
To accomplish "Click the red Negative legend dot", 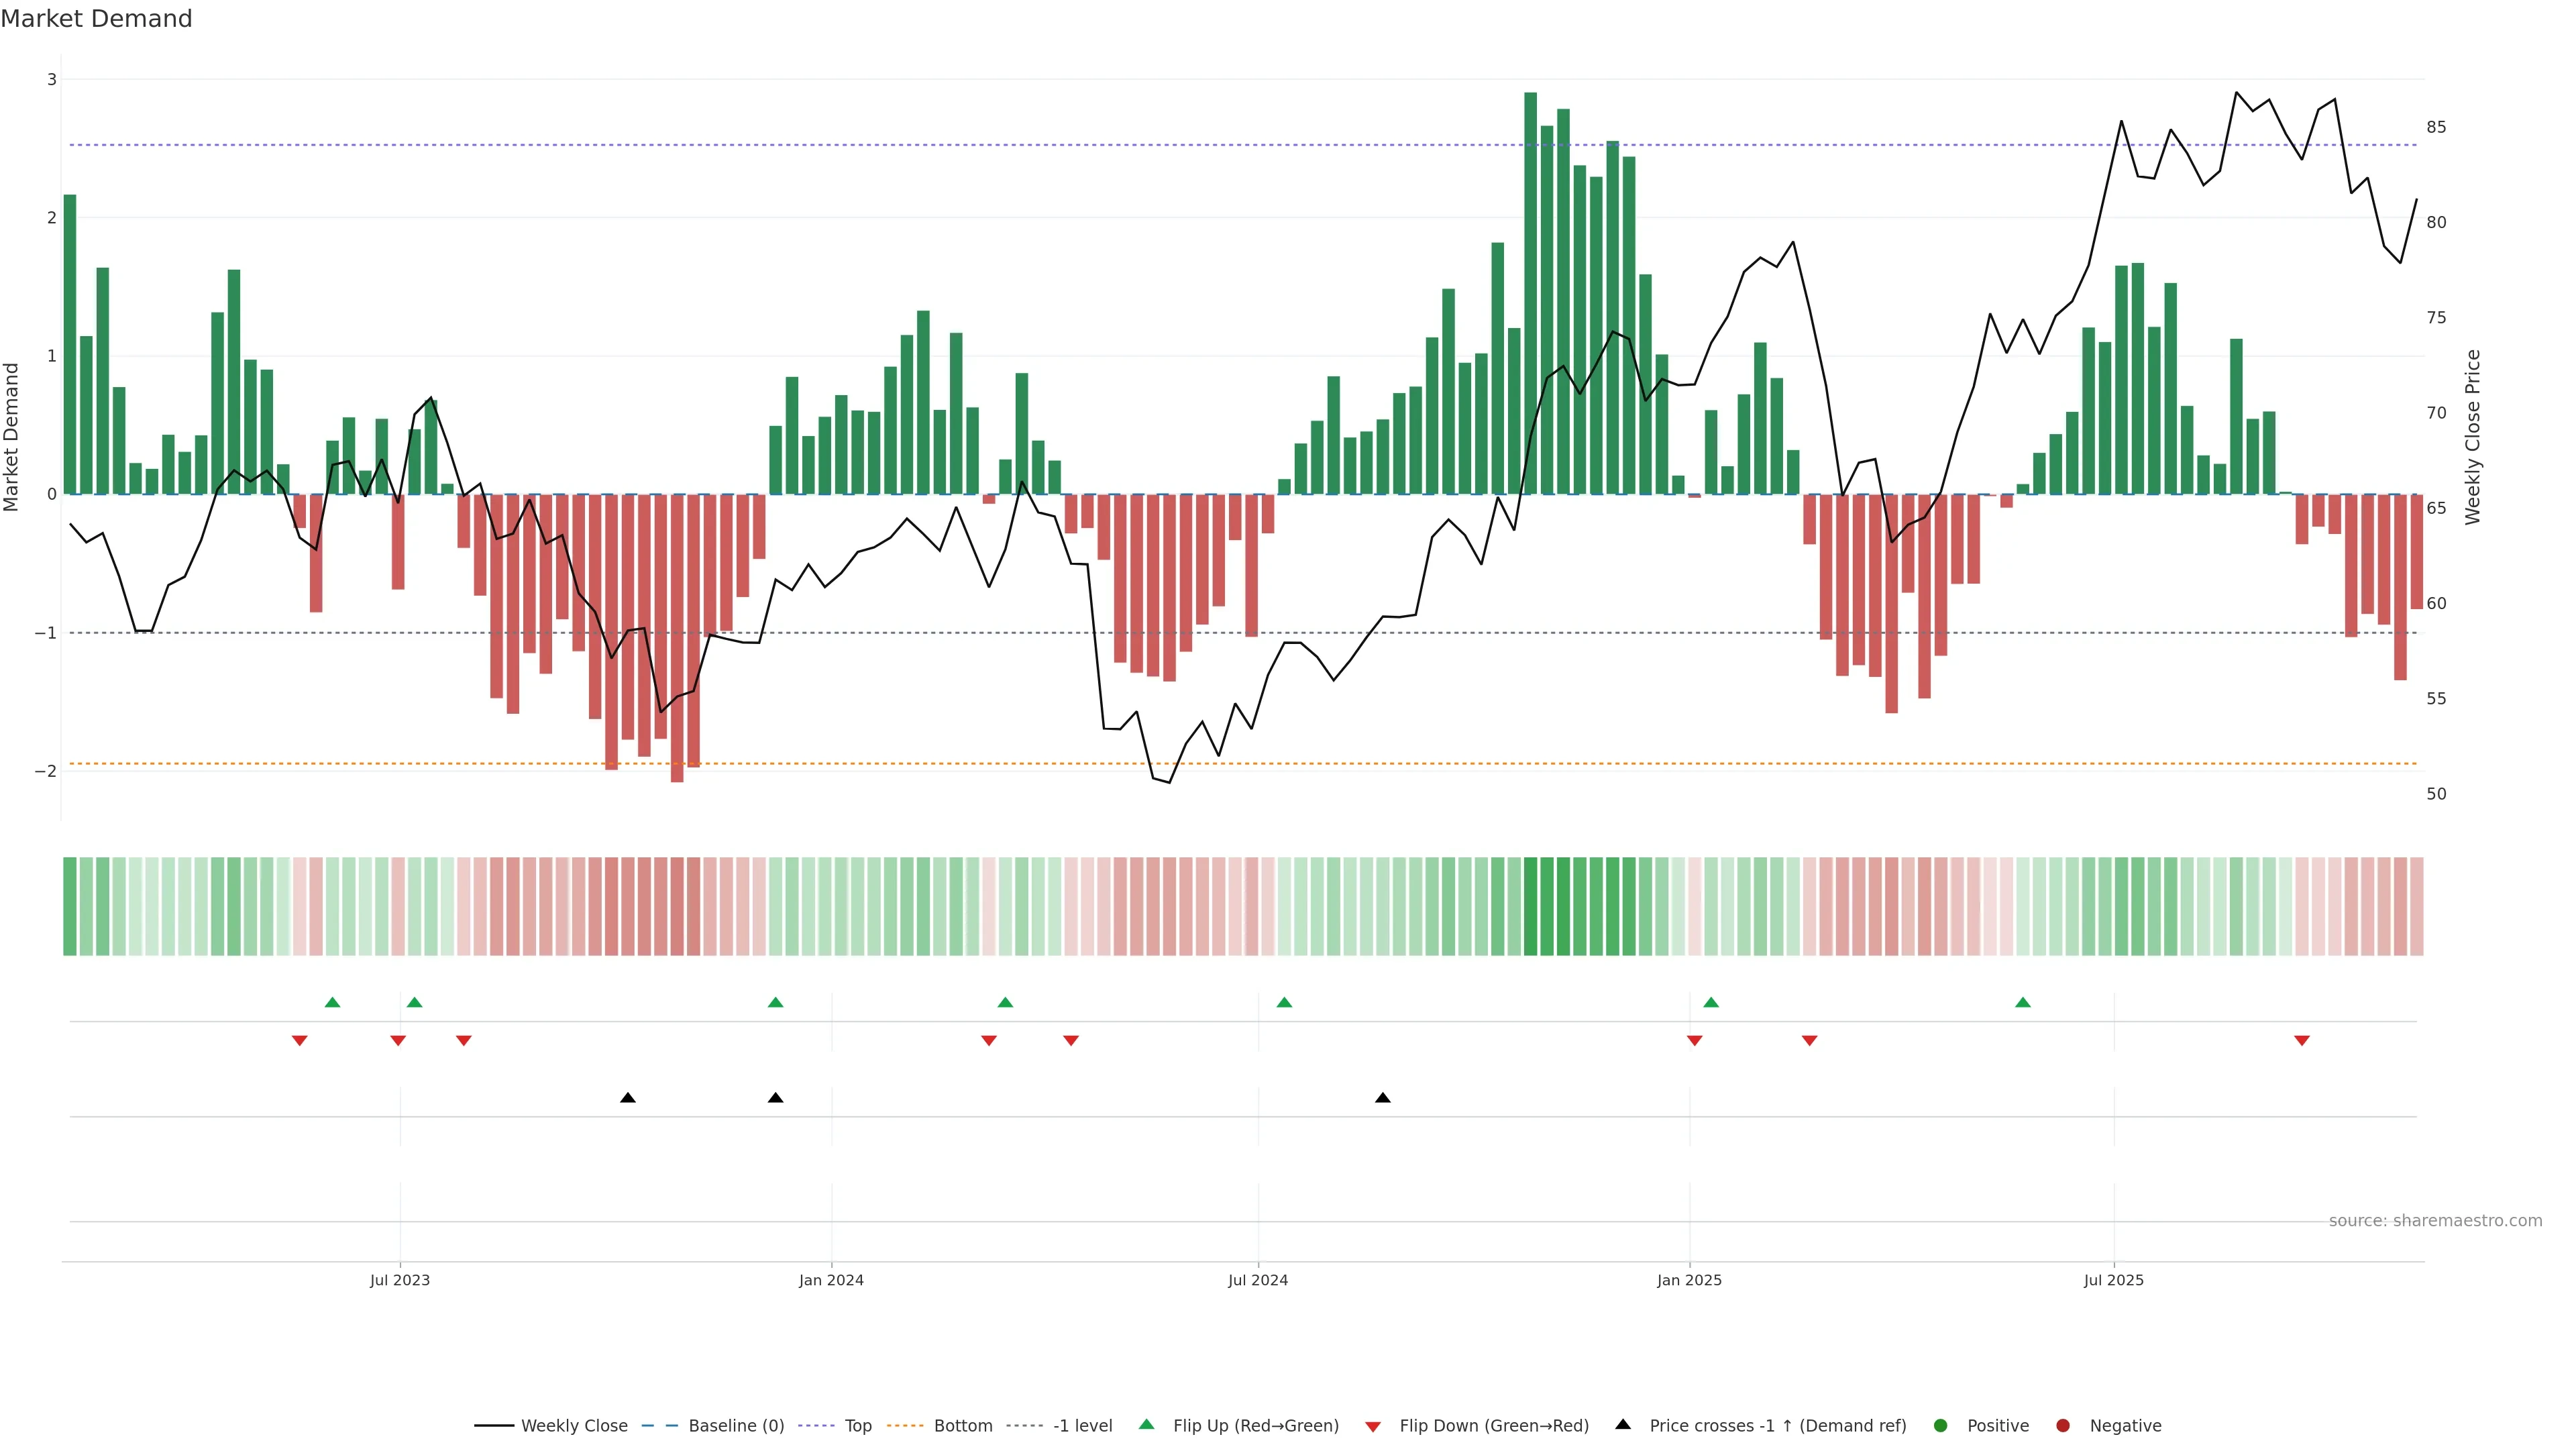I will [x=2063, y=1426].
